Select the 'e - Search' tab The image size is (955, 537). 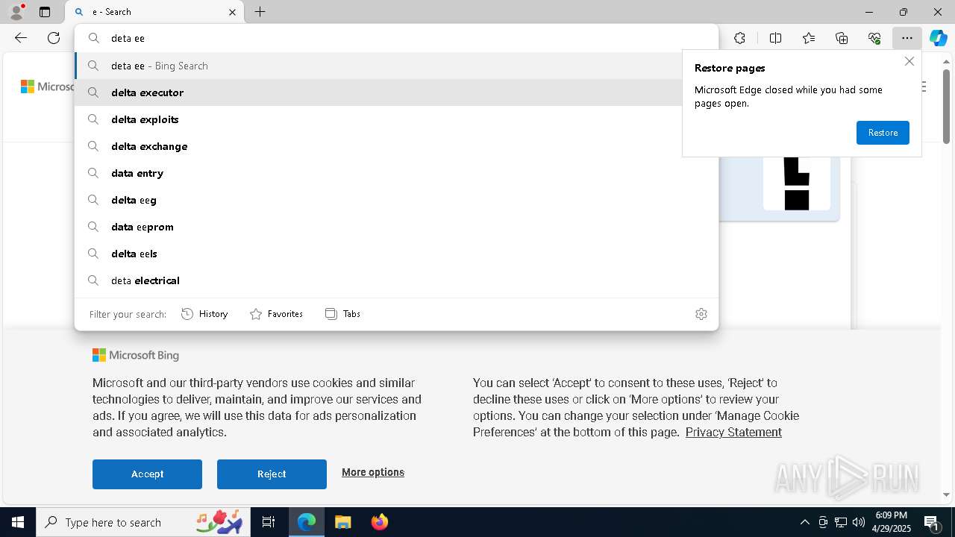click(155, 12)
